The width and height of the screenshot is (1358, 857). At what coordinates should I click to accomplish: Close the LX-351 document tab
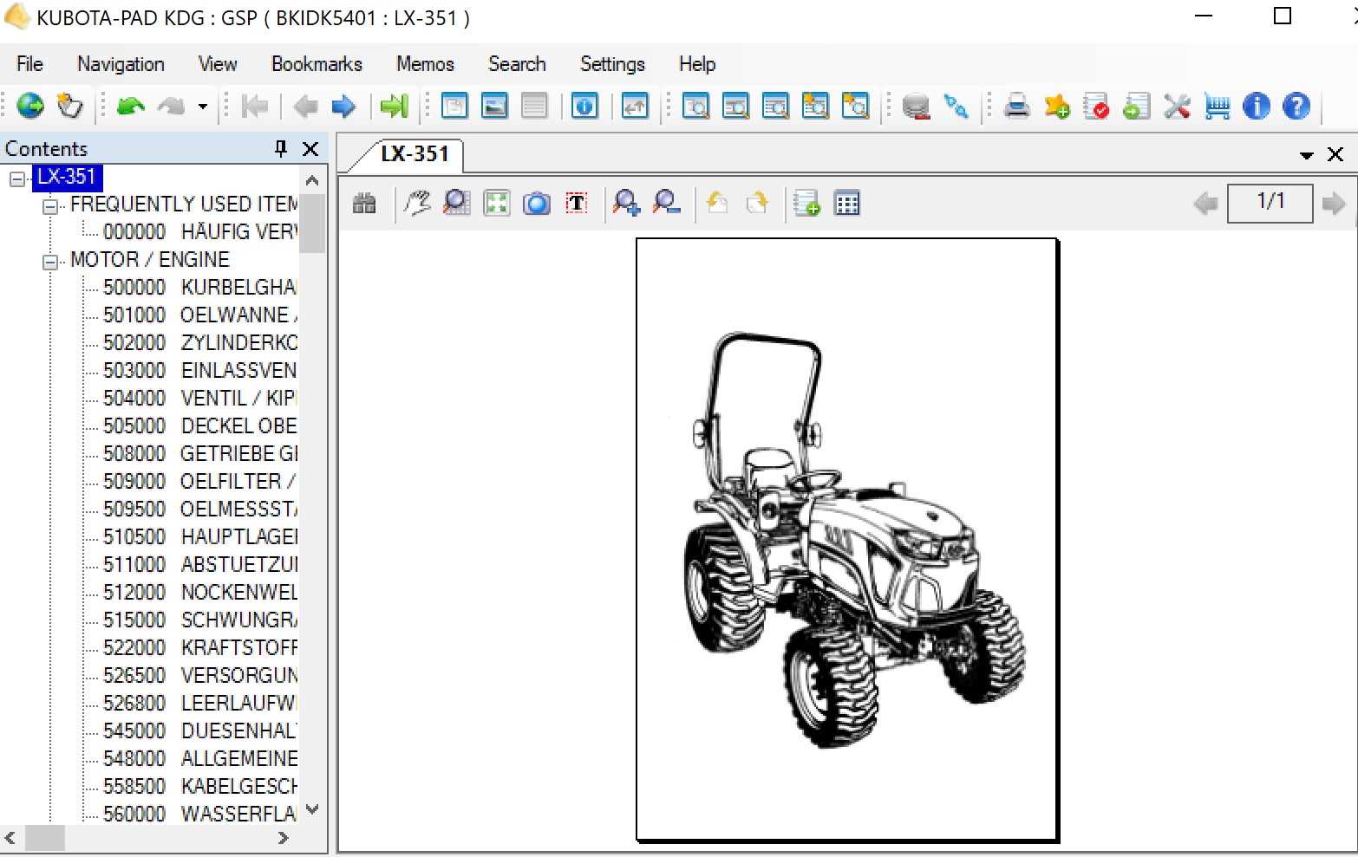click(1335, 154)
